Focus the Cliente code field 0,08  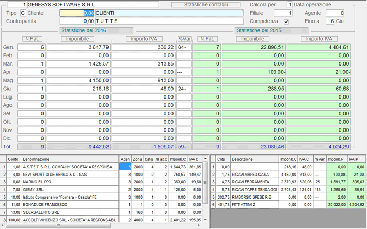click(x=77, y=13)
